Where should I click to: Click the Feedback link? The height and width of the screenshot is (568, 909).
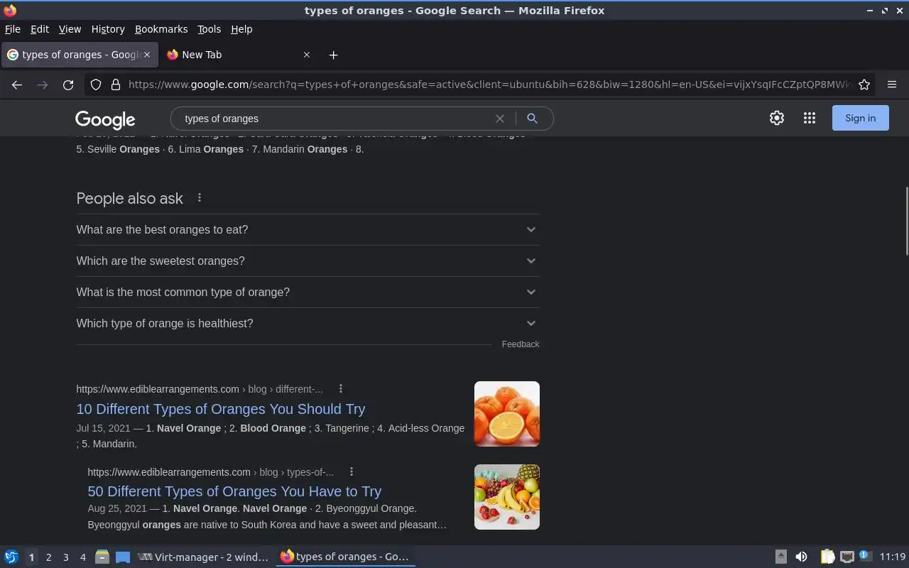pyautogui.click(x=521, y=344)
